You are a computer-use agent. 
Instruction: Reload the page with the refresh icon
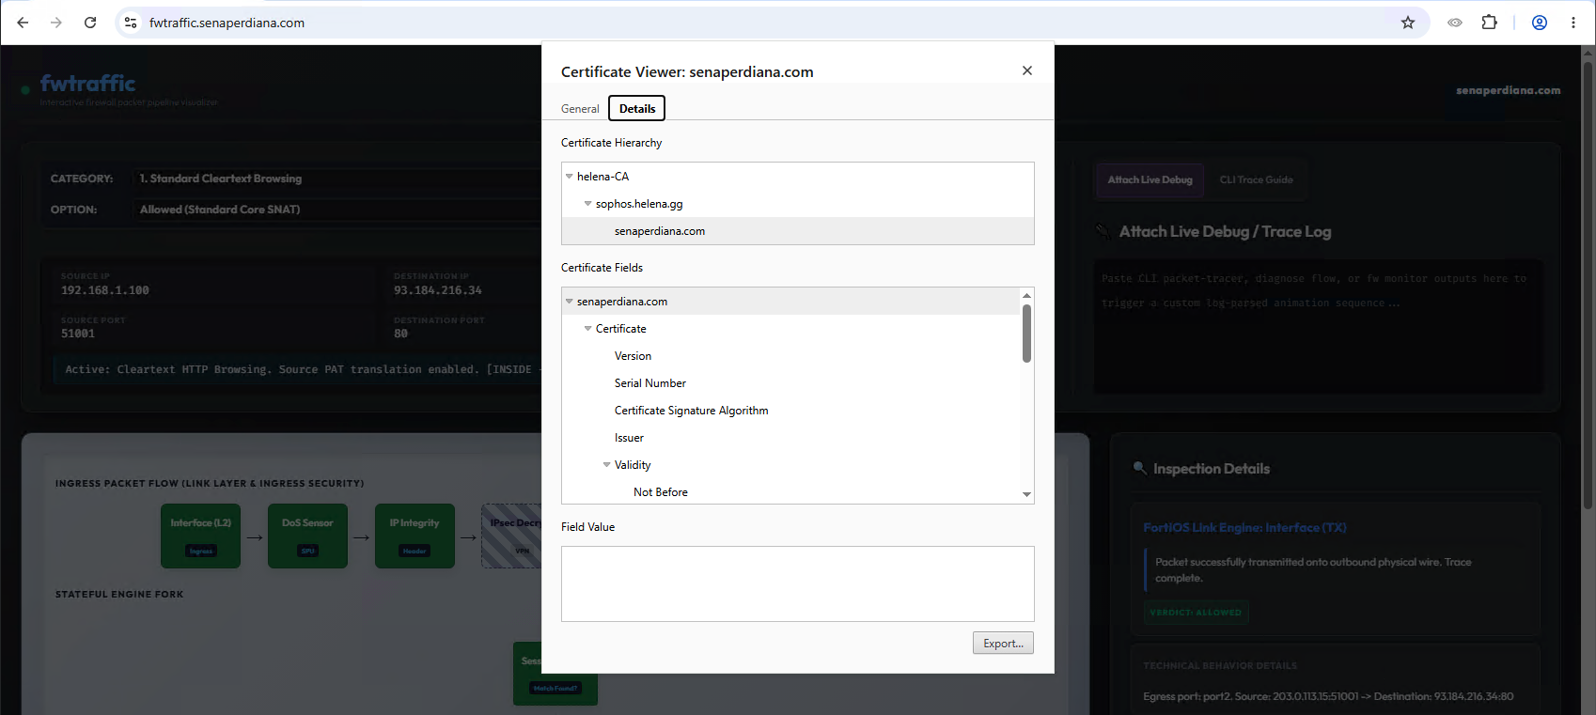[90, 23]
